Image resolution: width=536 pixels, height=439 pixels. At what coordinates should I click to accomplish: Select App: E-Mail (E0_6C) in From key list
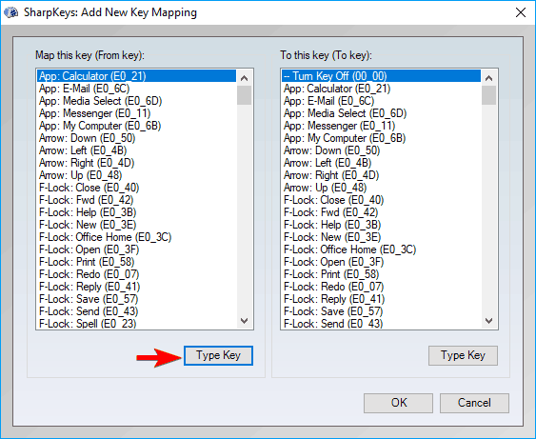tap(137, 89)
